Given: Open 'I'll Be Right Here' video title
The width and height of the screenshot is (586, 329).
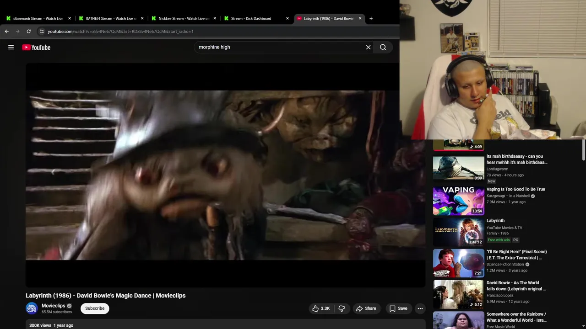Looking at the screenshot, I should (516, 255).
